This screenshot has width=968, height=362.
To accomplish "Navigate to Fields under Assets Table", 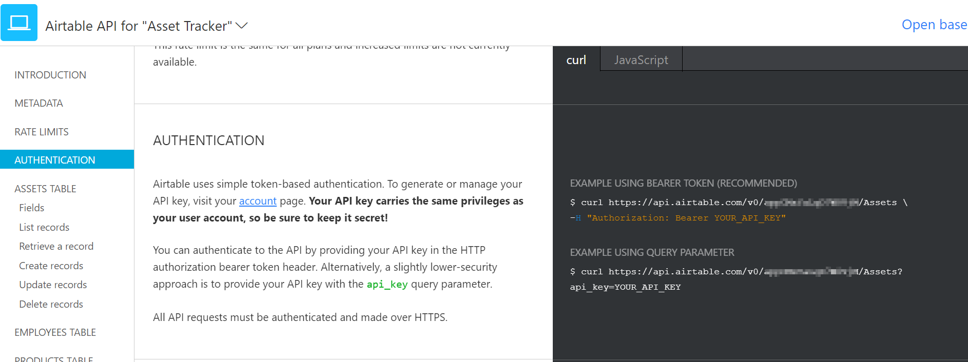I will (x=32, y=208).
